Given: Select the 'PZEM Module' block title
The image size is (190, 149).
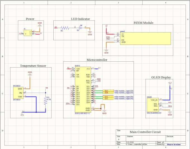Looking at the screenshot, I should pyautogui.click(x=143, y=23).
